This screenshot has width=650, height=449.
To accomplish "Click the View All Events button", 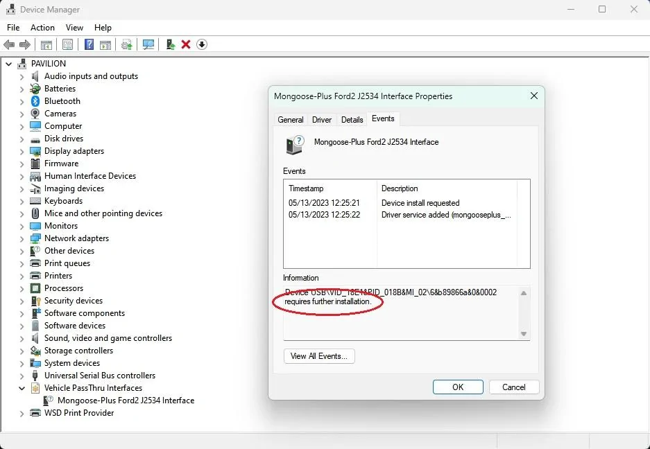I will click(319, 356).
